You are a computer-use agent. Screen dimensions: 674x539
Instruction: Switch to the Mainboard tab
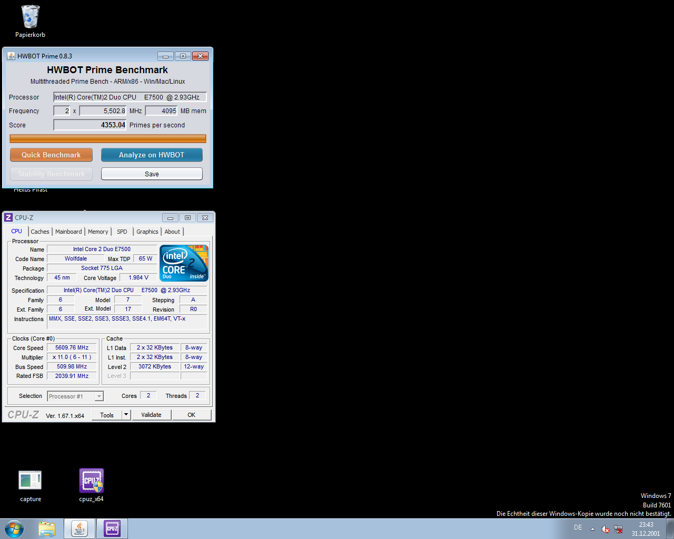pos(68,232)
